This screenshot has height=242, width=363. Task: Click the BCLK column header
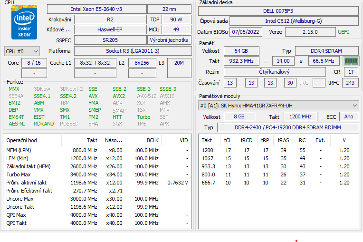(143, 140)
